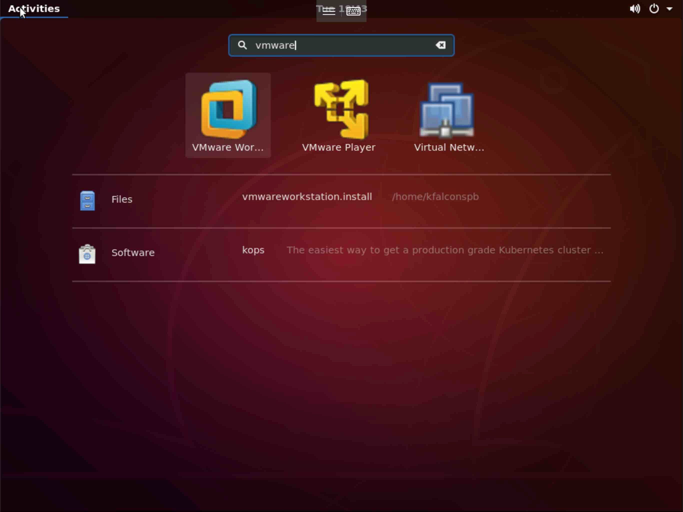Click the VMware Wor... label text

coord(228,147)
